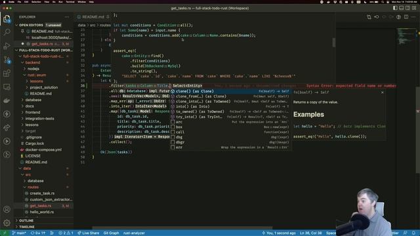
Task: Open the Live Share view in the activity bar
Action: point(7,128)
